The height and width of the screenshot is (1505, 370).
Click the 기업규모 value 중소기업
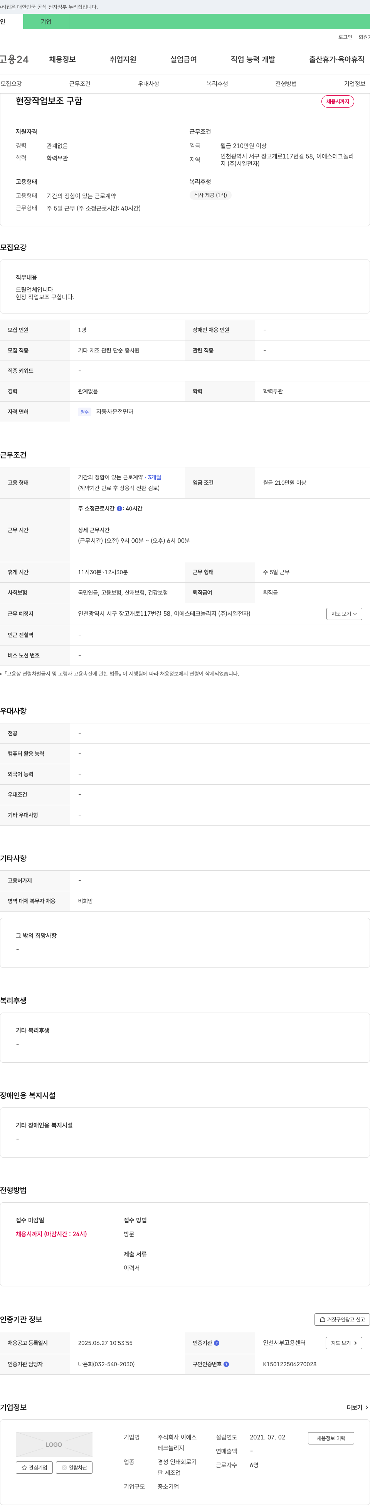(x=168, y=1487)
